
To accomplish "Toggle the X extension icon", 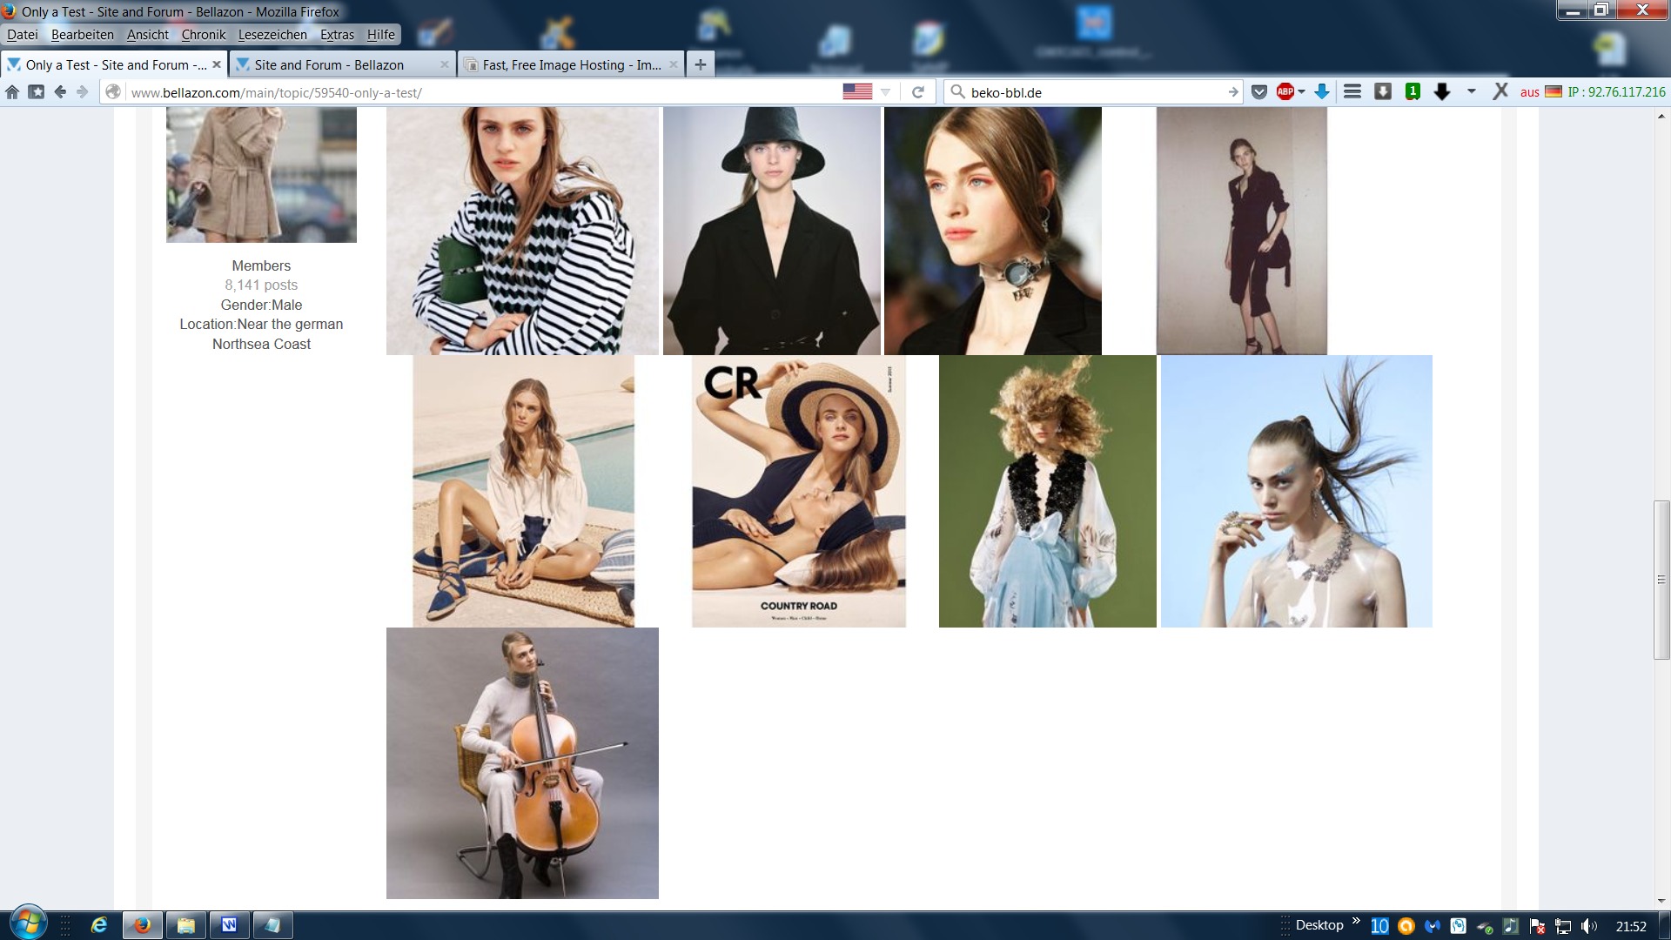I will [x=1500, y=91].
